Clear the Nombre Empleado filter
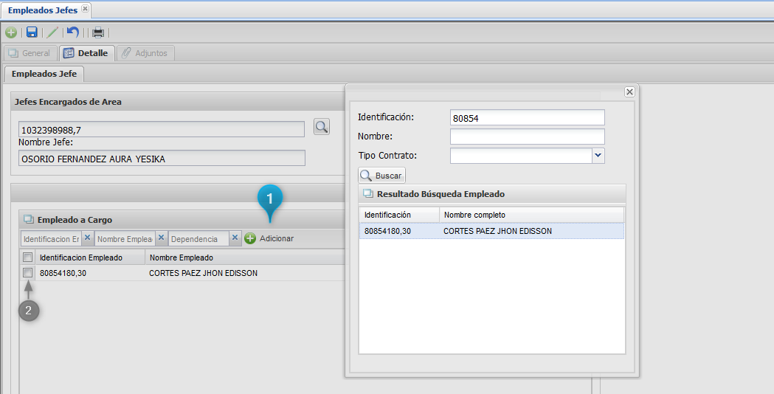 (161, 238)
